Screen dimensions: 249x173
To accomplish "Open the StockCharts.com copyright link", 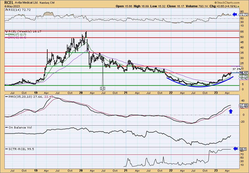I will coord(227,2).
